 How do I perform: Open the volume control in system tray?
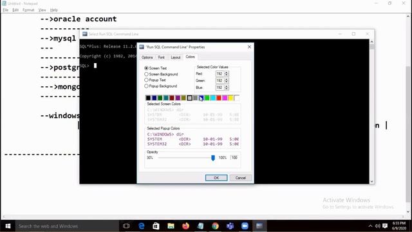coord(378,226)
